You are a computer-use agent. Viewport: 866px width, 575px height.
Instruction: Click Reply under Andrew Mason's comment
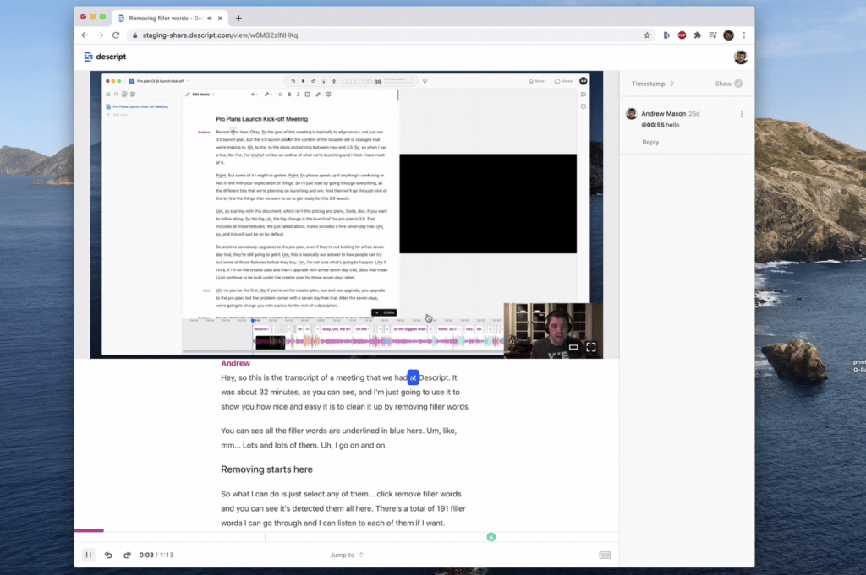tap(650, 142)
